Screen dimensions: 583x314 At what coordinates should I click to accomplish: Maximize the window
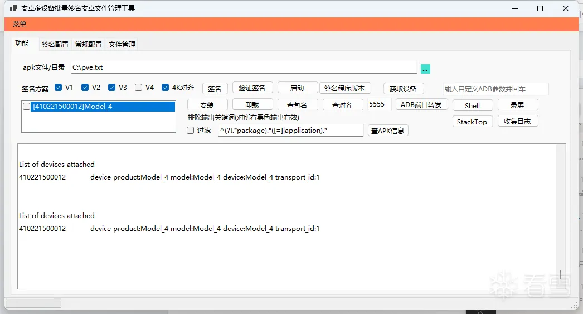click(x=540, y=8)
